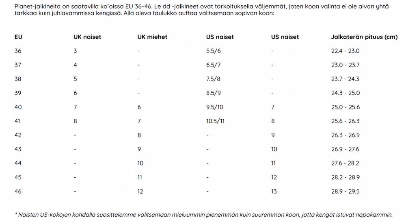
Task: Select the UK naiset column header
Action: tap(87, 37)
